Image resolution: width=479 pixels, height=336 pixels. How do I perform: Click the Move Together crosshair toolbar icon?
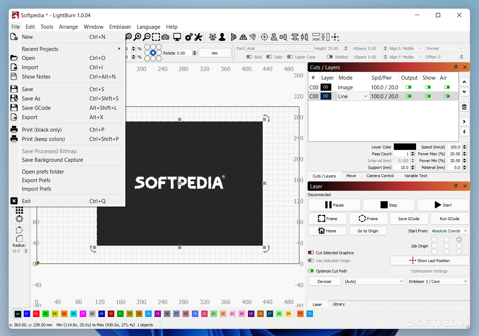click(335, 37)
